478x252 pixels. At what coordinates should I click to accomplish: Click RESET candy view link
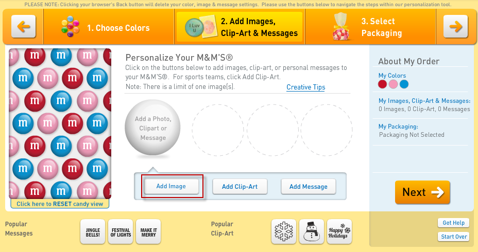tap(60, 204)
